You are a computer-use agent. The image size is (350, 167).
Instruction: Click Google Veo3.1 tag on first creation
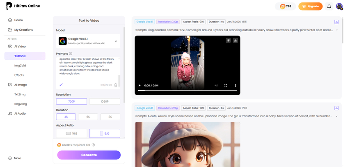point(145,22)
